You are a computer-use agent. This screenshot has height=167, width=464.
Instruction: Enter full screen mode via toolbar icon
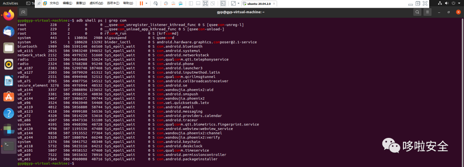205,3
